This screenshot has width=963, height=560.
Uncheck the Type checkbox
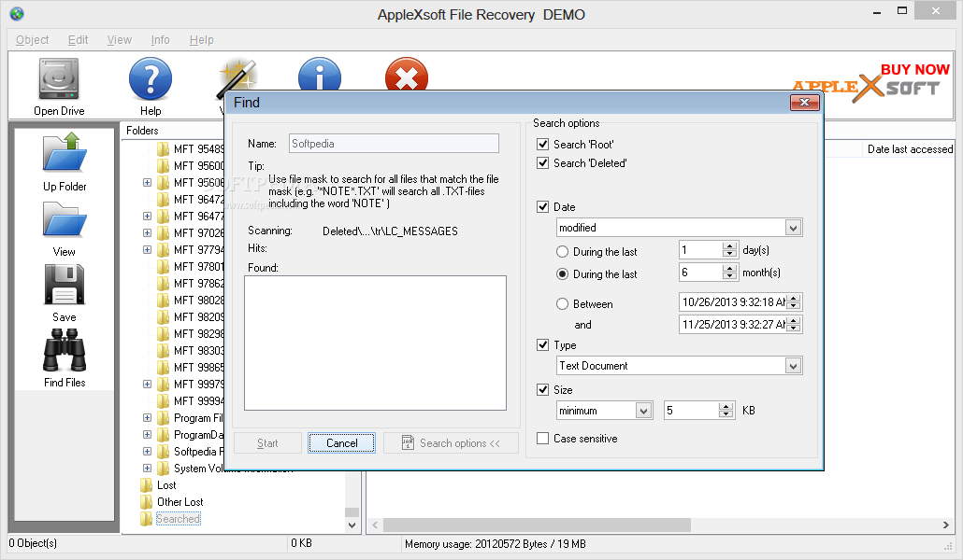coord(543,344)
